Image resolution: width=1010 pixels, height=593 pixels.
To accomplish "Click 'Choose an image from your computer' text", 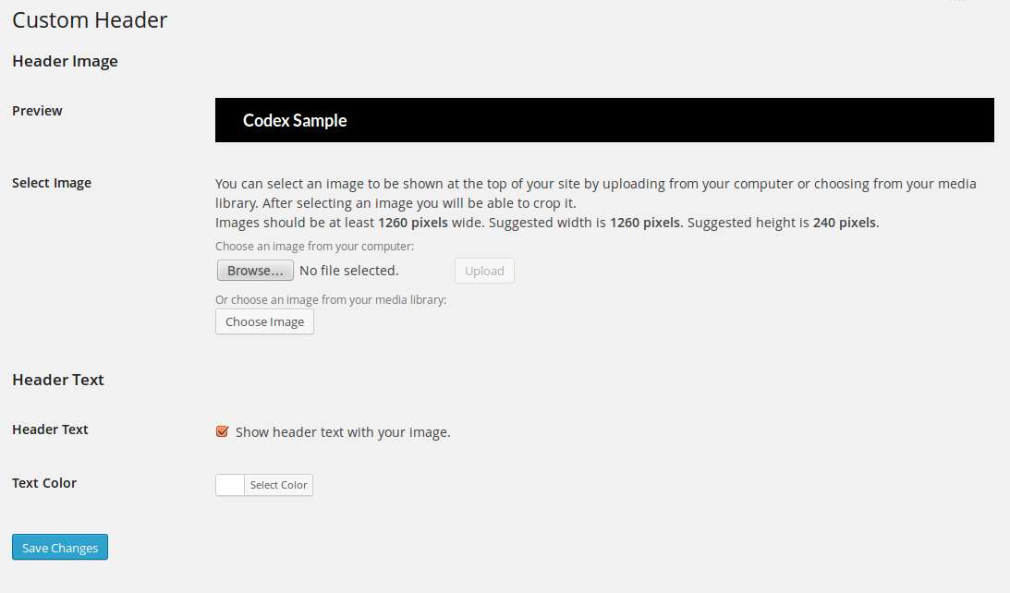I will click(x=314, y=246).
